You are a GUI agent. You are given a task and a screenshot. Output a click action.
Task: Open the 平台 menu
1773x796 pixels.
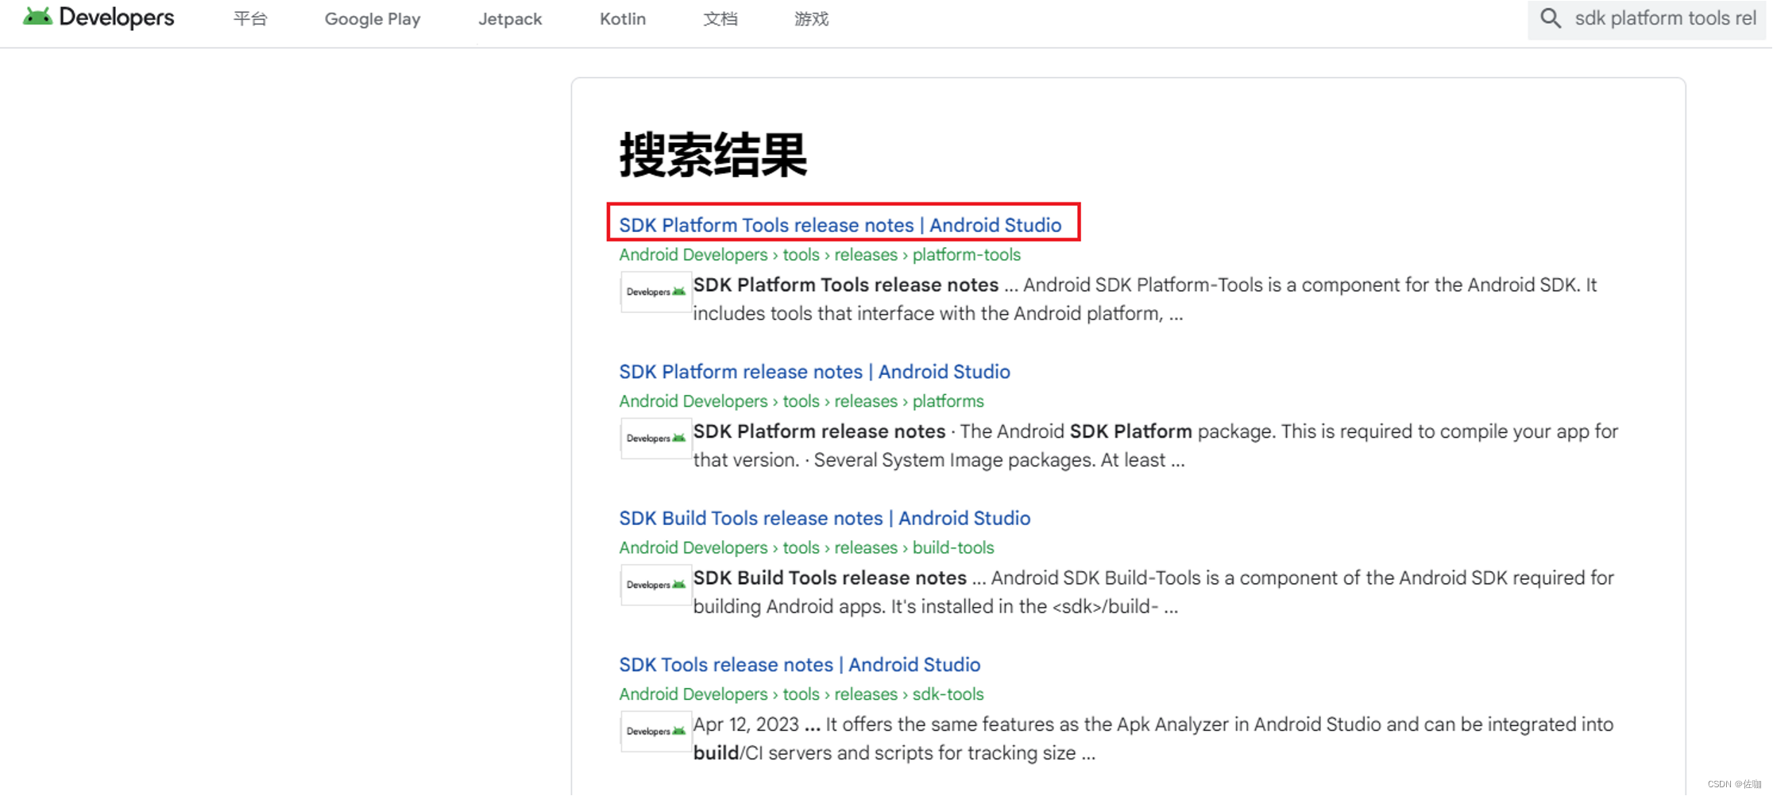coord(250,19)
